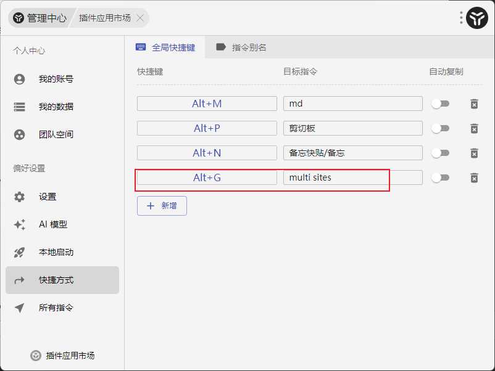Remove the Alt+N shortcut via trash icon

474,153
